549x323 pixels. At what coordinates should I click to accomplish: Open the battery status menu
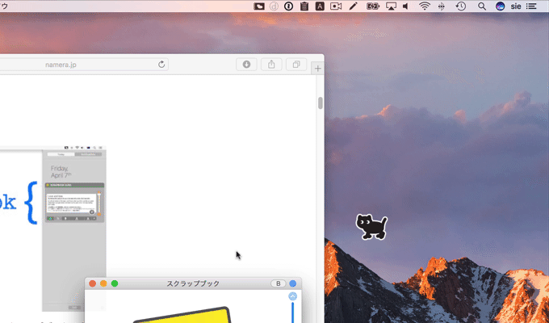[372, 6]
